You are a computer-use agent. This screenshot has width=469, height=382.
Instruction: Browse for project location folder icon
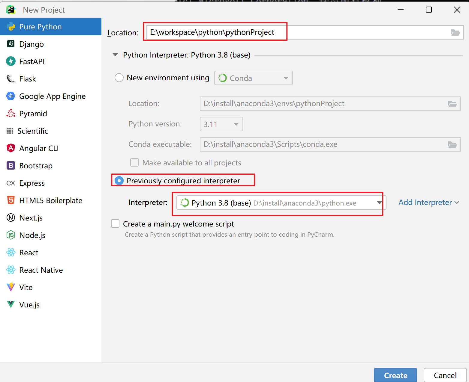click(455, 33)
